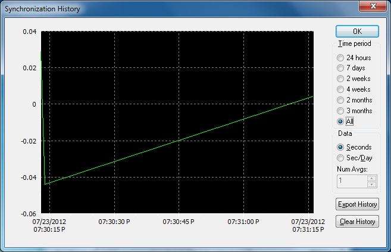The image size is (391, 252).
Task: Click the -0.02 y-axis value
Action: point(29,141)
